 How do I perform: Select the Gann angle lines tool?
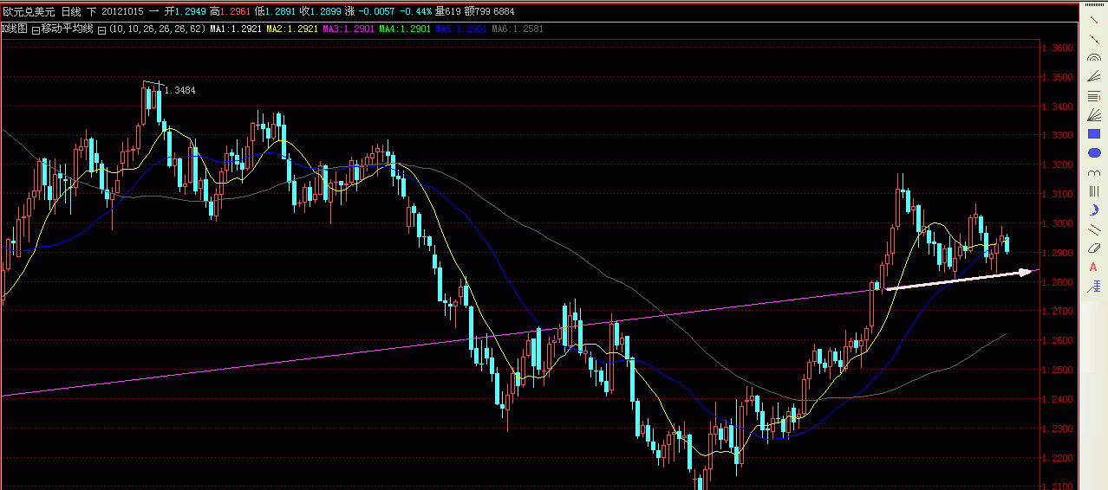coord(1093,77)
